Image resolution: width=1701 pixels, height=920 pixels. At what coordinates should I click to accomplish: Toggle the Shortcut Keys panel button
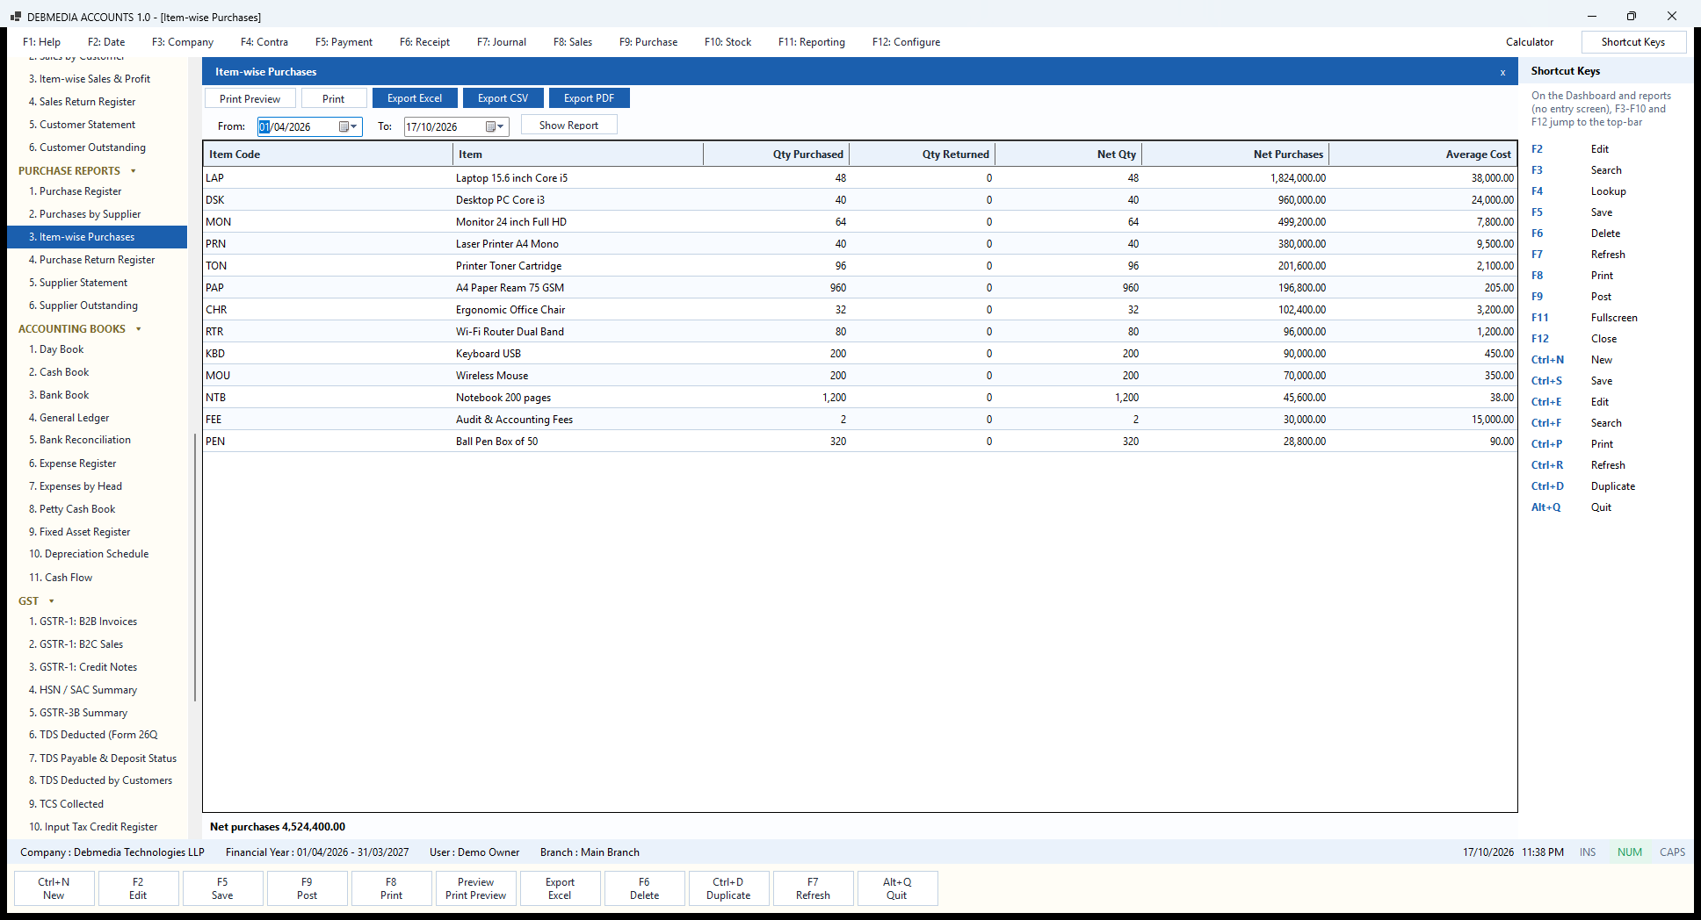click(x=1633, y=42)
